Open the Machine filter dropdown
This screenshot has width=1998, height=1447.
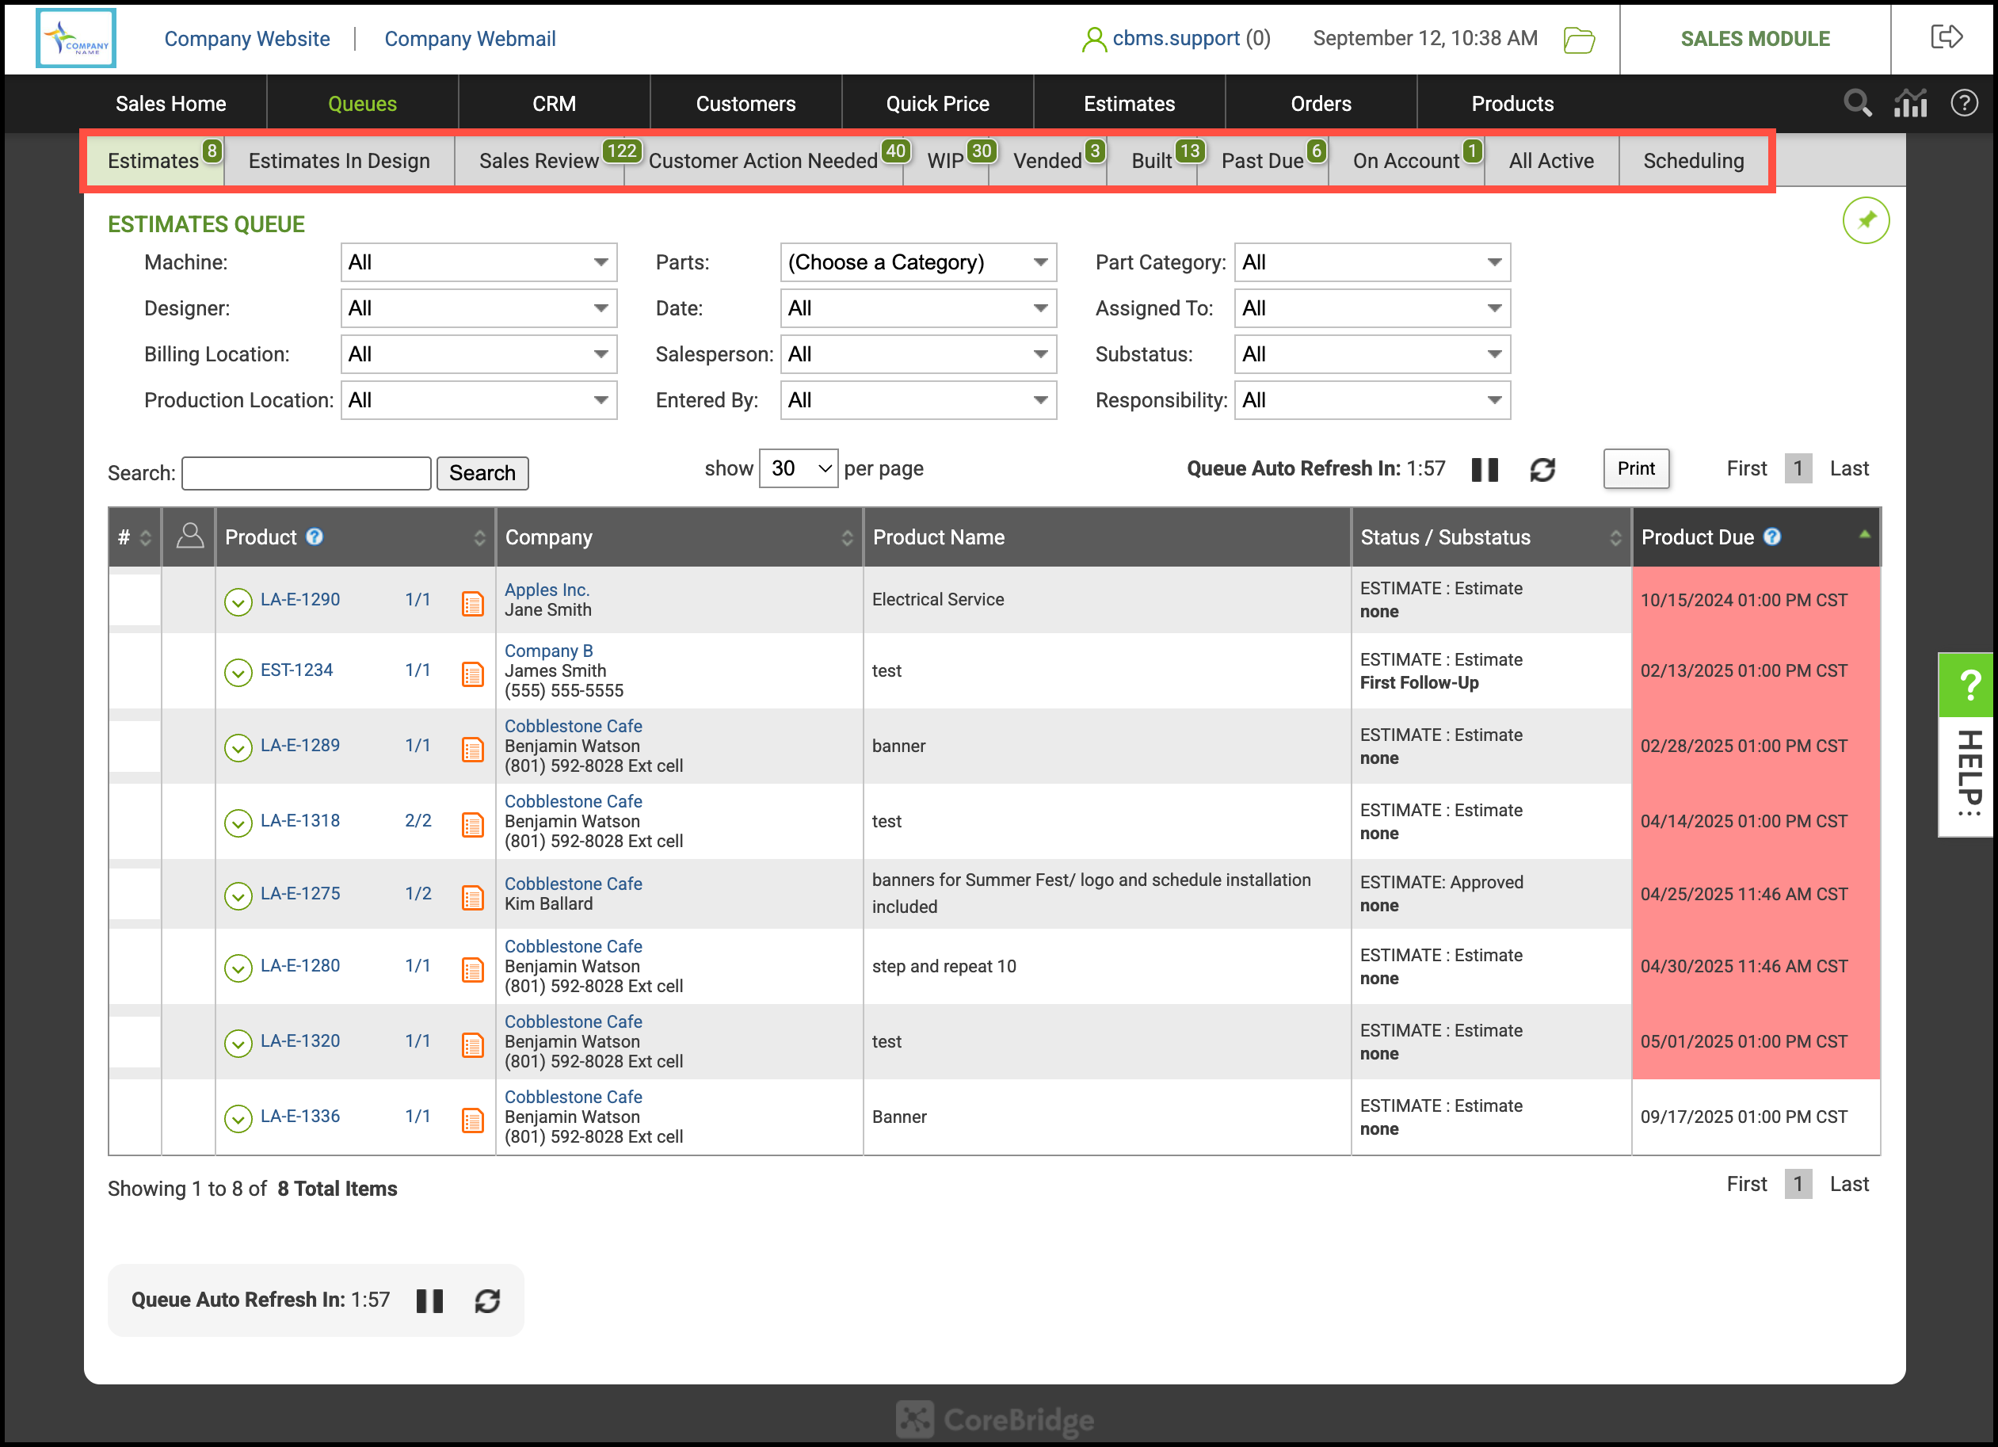coord(479,262)
